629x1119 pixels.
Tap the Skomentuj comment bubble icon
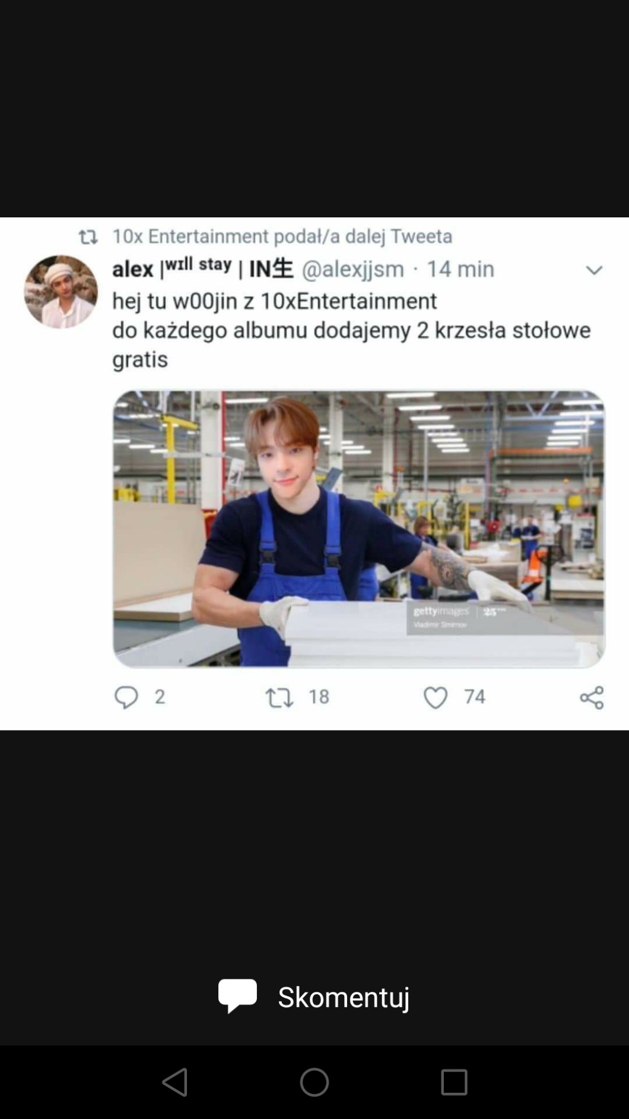pos(237,996)
